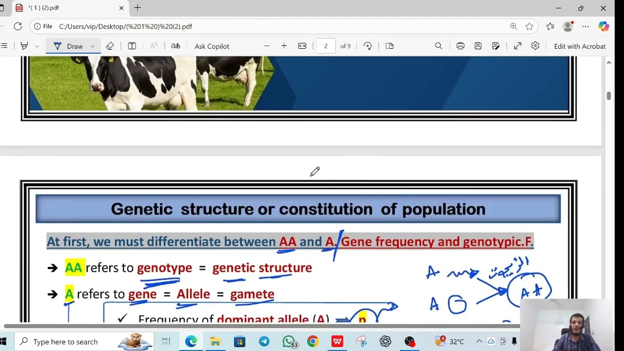Click the 'of 9' page count text
The width and height of the screenshot is (624, 351).
(345, 46)
